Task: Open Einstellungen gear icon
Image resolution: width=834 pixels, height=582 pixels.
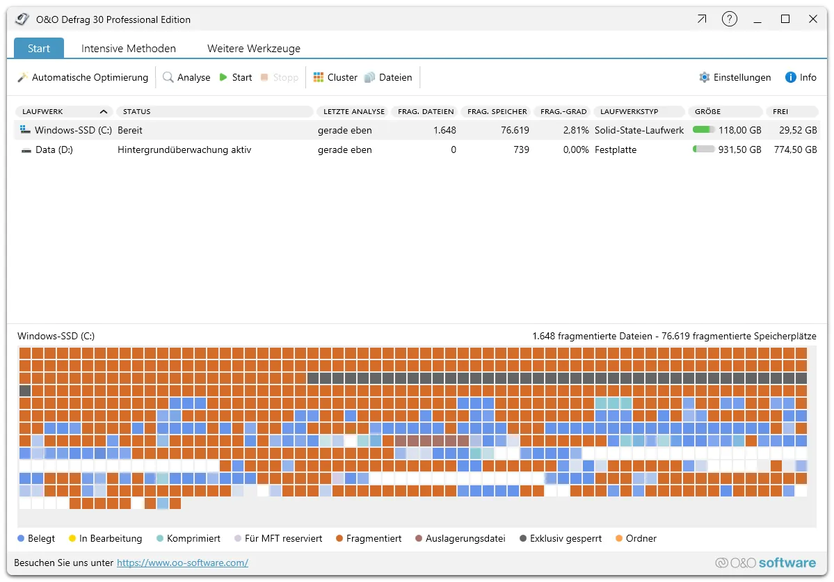Action: [705, 77]
